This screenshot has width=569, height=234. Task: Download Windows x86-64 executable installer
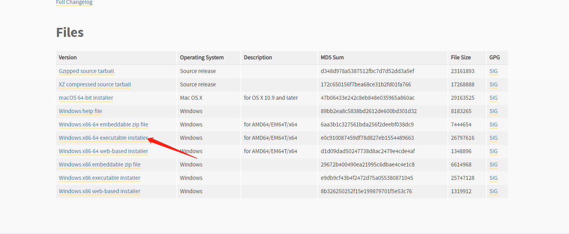click(x=104, y=138)
